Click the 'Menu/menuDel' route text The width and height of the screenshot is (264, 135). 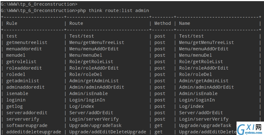click(x=86, y=55)
